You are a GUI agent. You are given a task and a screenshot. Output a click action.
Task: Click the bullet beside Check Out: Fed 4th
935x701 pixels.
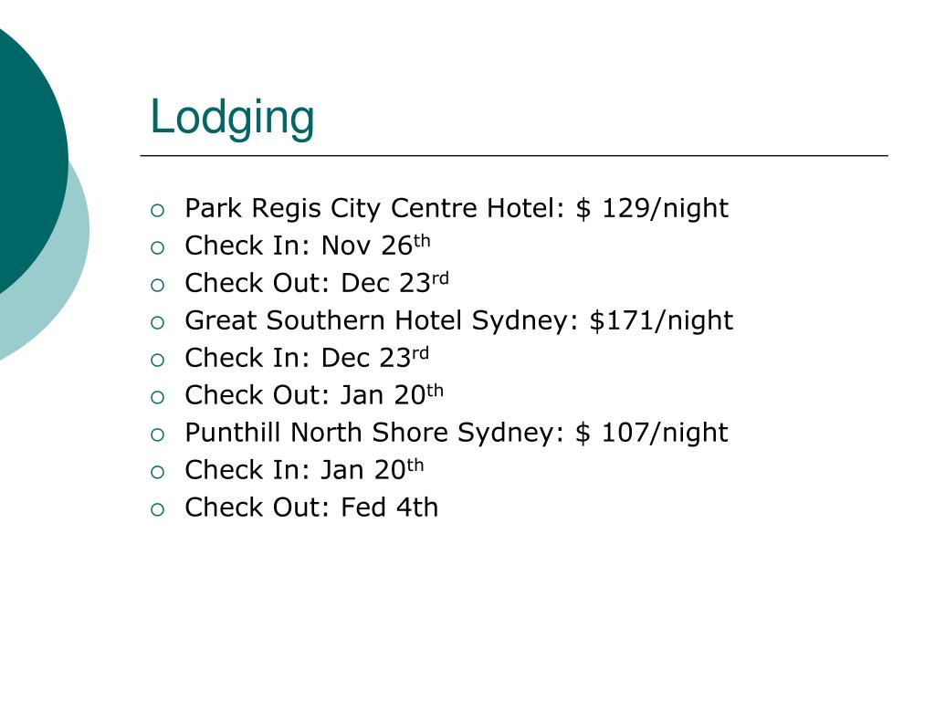click(x=158, y=509)
